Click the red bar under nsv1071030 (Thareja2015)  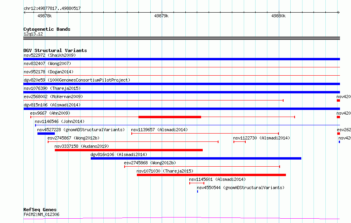tap(211, 175)
